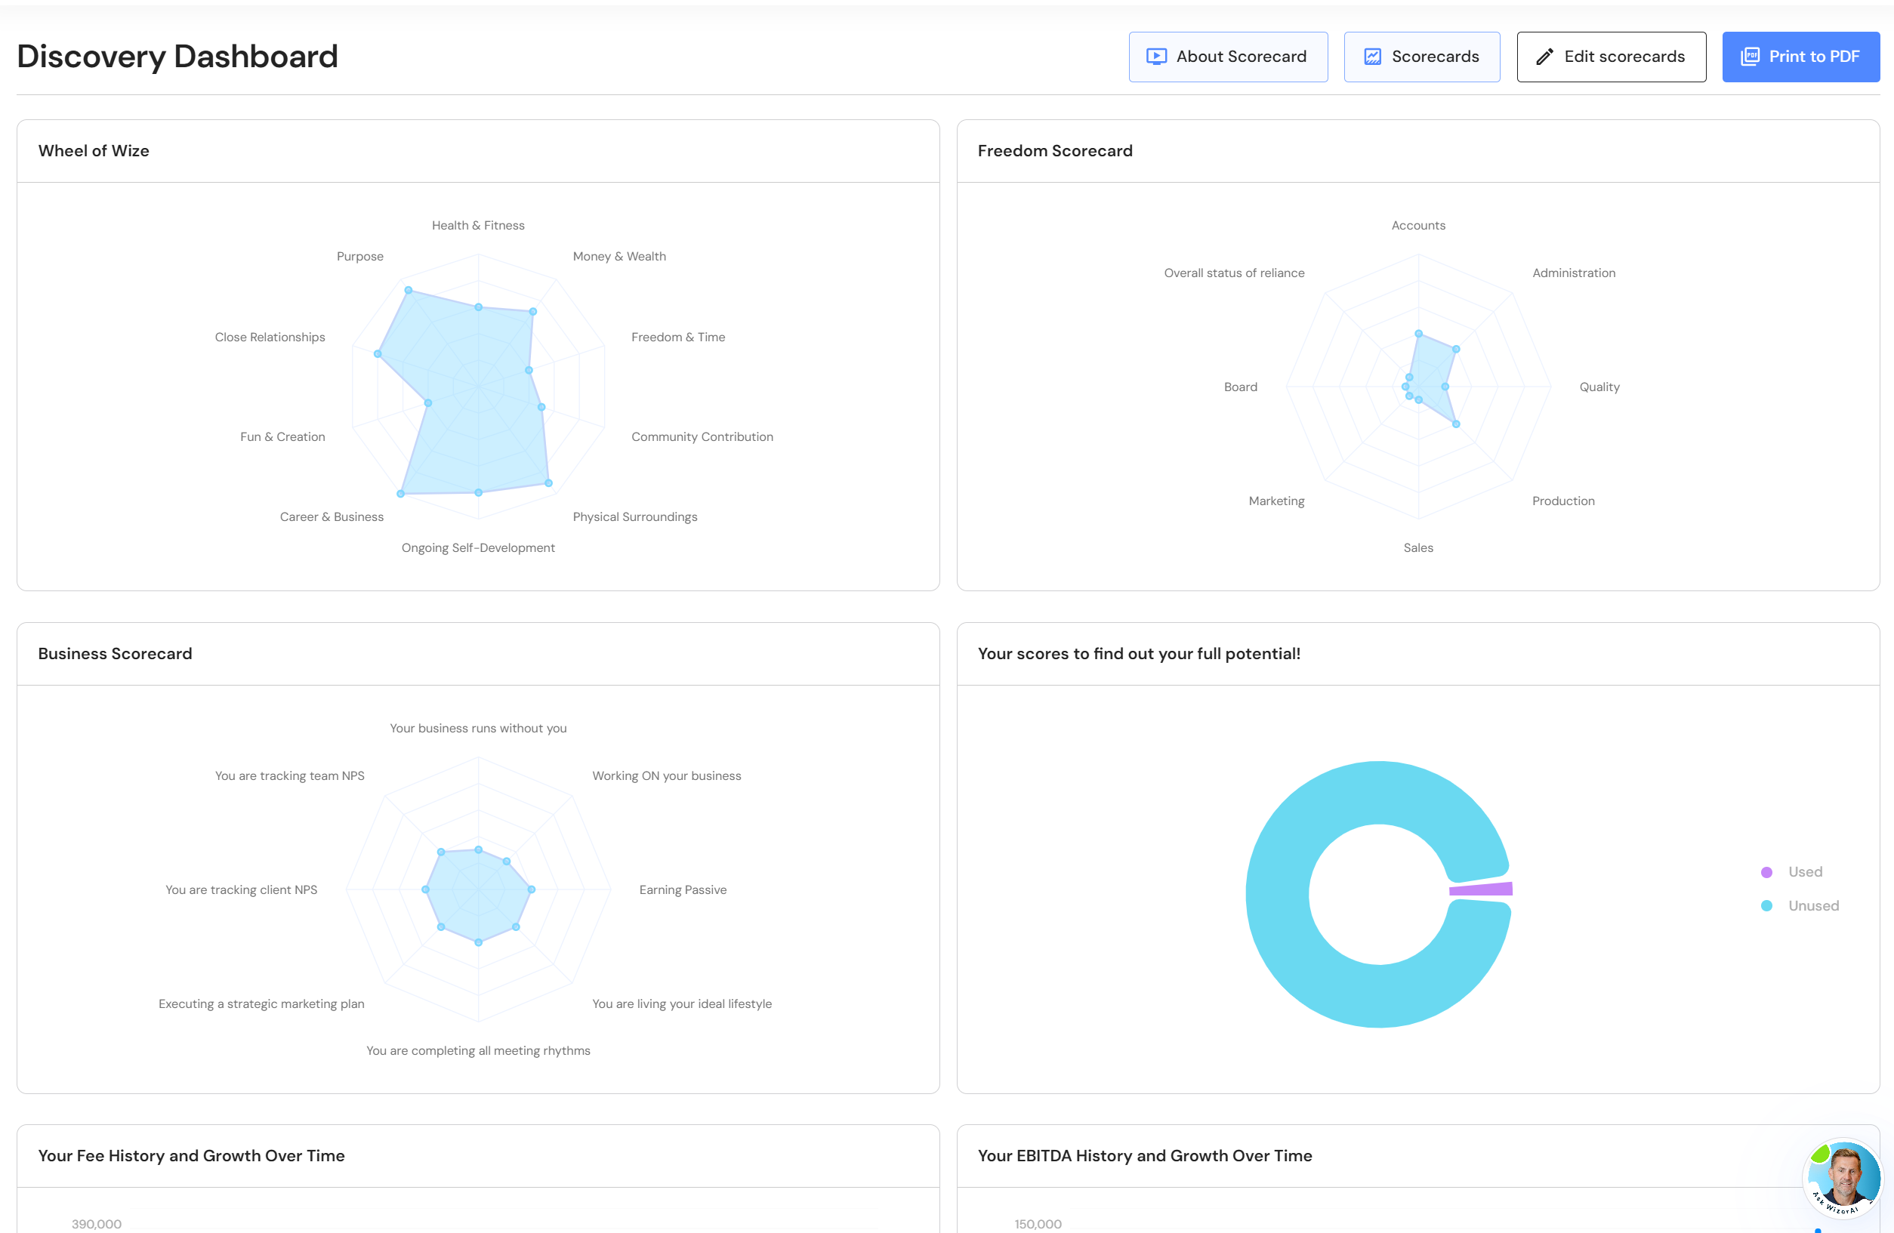Image resolution: width=1894 pixels, height=1233 pixels.
Task: Open the Scorecards page
Action: click(x=1435, y=57)
